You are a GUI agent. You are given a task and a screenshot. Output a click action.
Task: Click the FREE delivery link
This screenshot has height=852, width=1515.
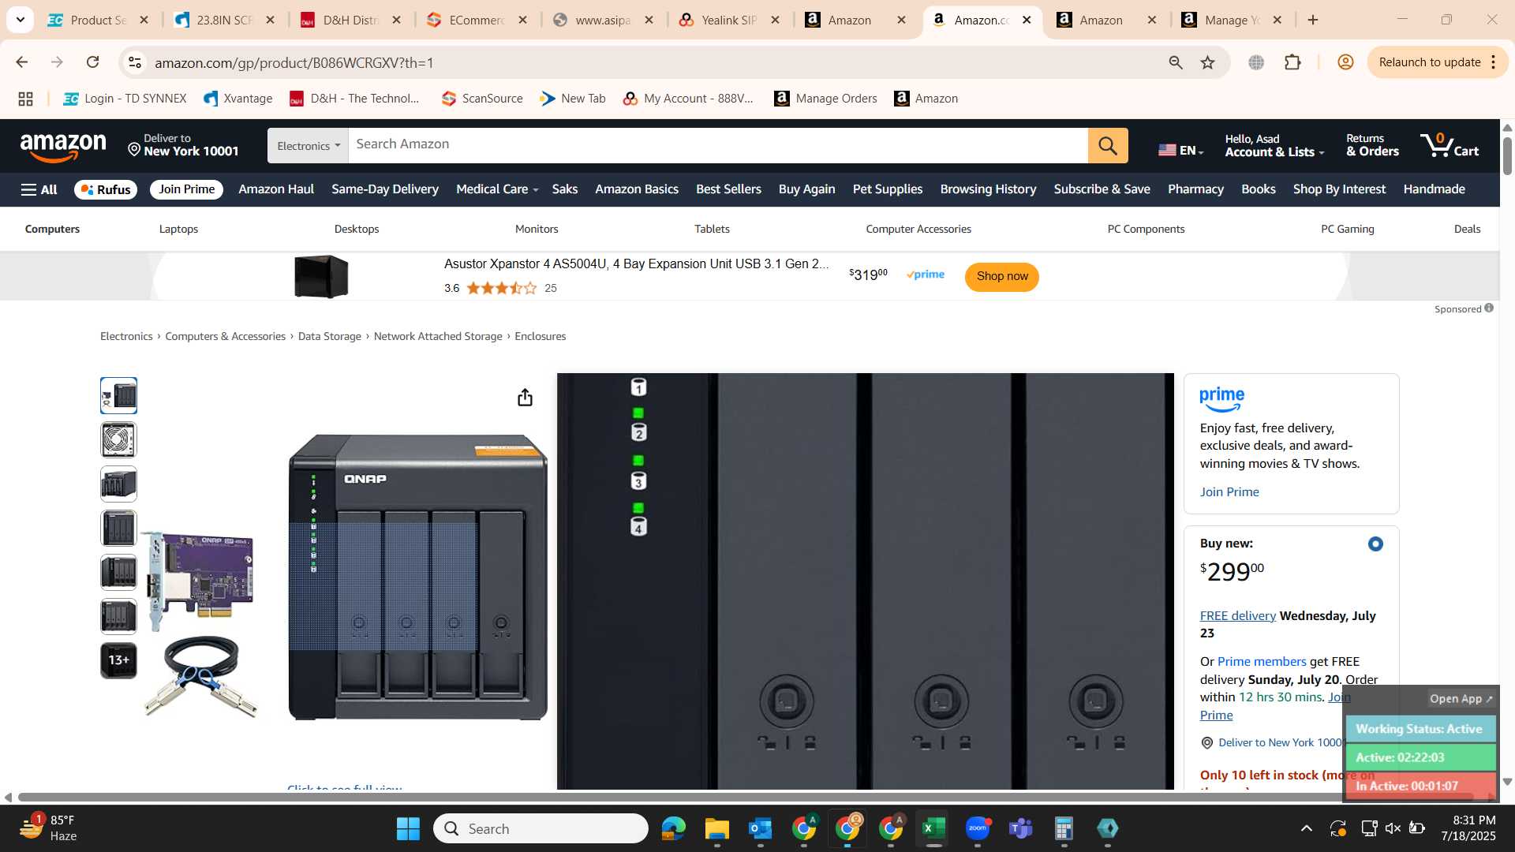click(x=1237, y=615)
